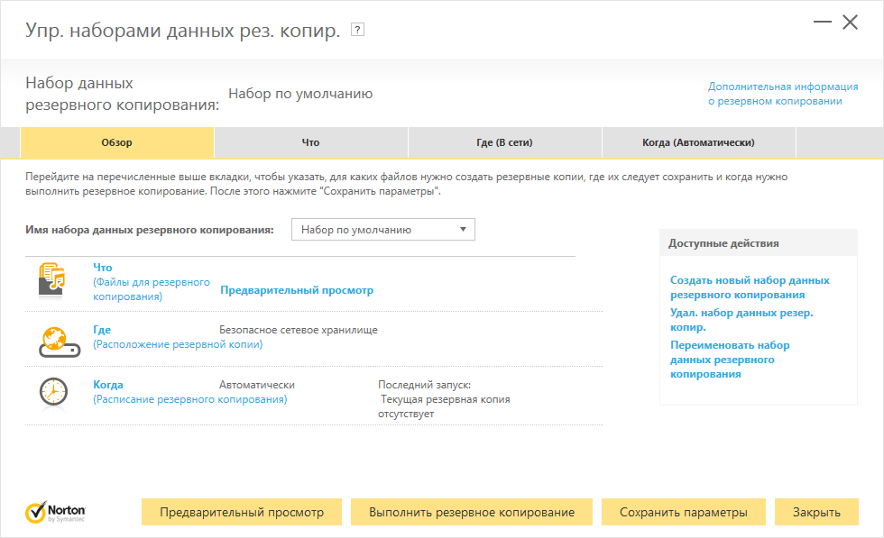Open the 'Где (В сети)' tab
This screenshot has height=538, width=884.
click(504, 142)
